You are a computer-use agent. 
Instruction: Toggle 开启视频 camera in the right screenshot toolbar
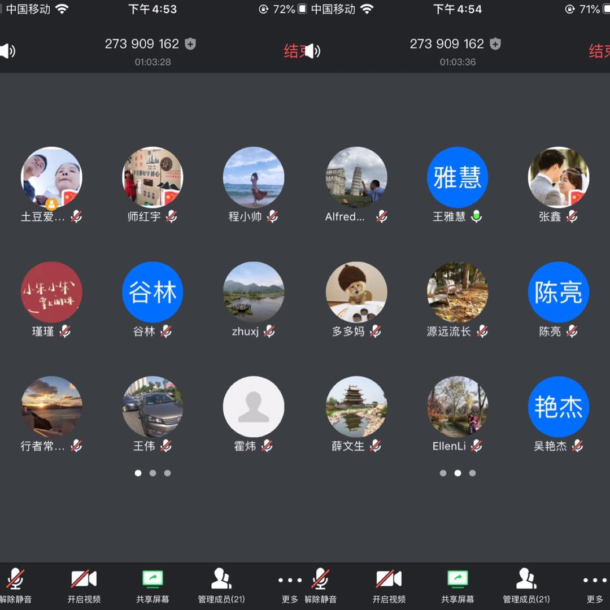[x=389, y=585]
